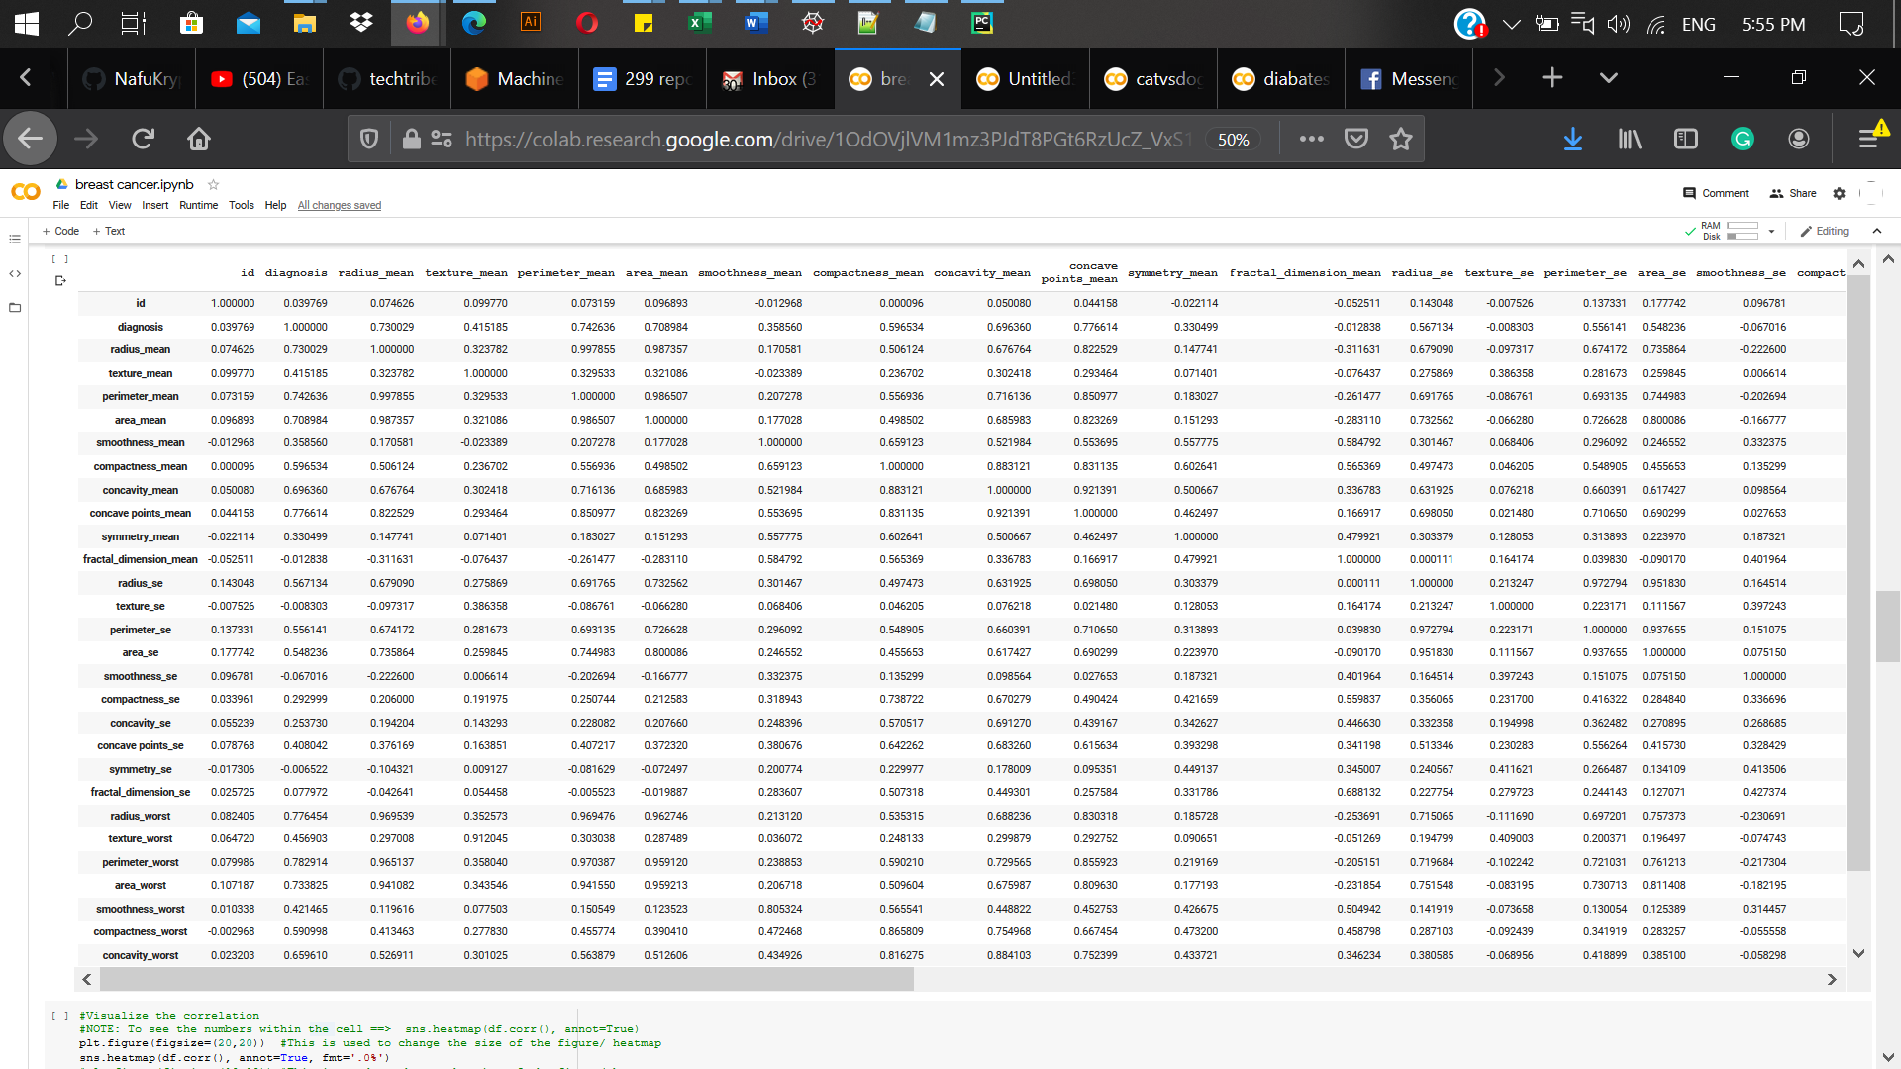1901x1069 pixels.
Task: Click the Comment button
Action: [1716, 194]
